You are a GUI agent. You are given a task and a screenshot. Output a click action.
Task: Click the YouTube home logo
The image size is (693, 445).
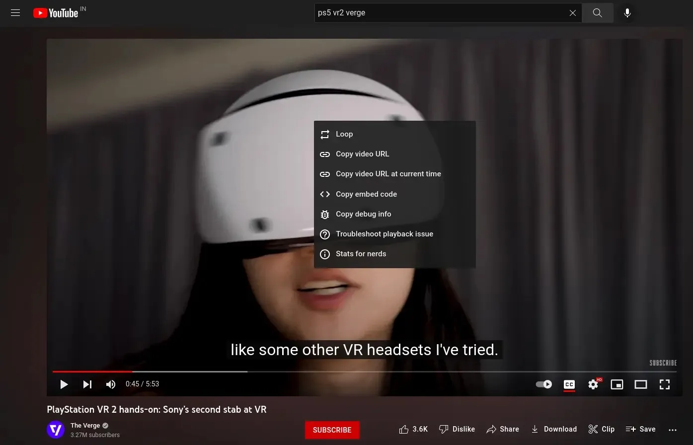point(56,13)
